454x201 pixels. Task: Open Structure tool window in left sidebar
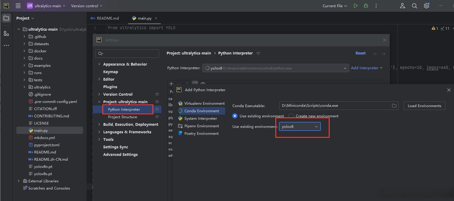(6, 33)
